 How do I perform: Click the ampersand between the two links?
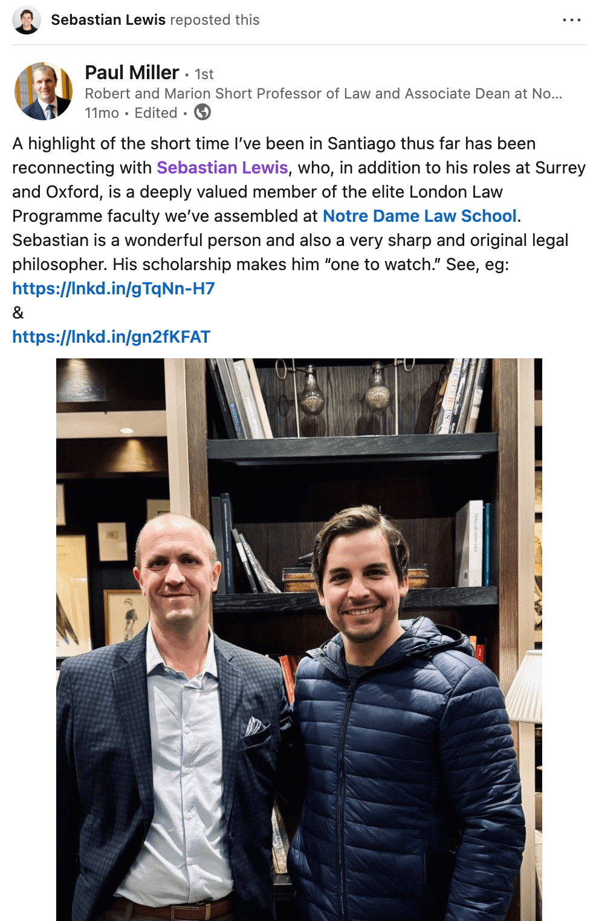(18, 312)
